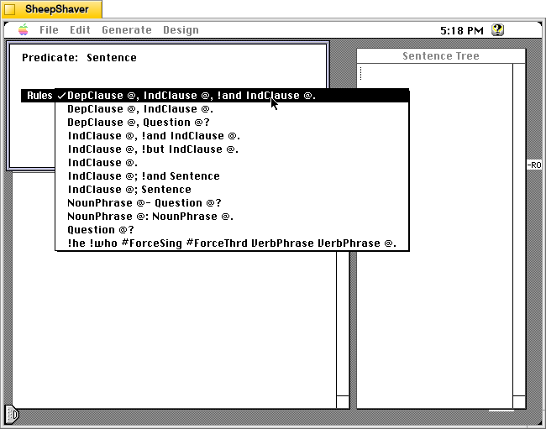546x429 pixels.
Task: Choose rule 'IndClause @, !but IndClause @.'
Action: coord(232,149)
